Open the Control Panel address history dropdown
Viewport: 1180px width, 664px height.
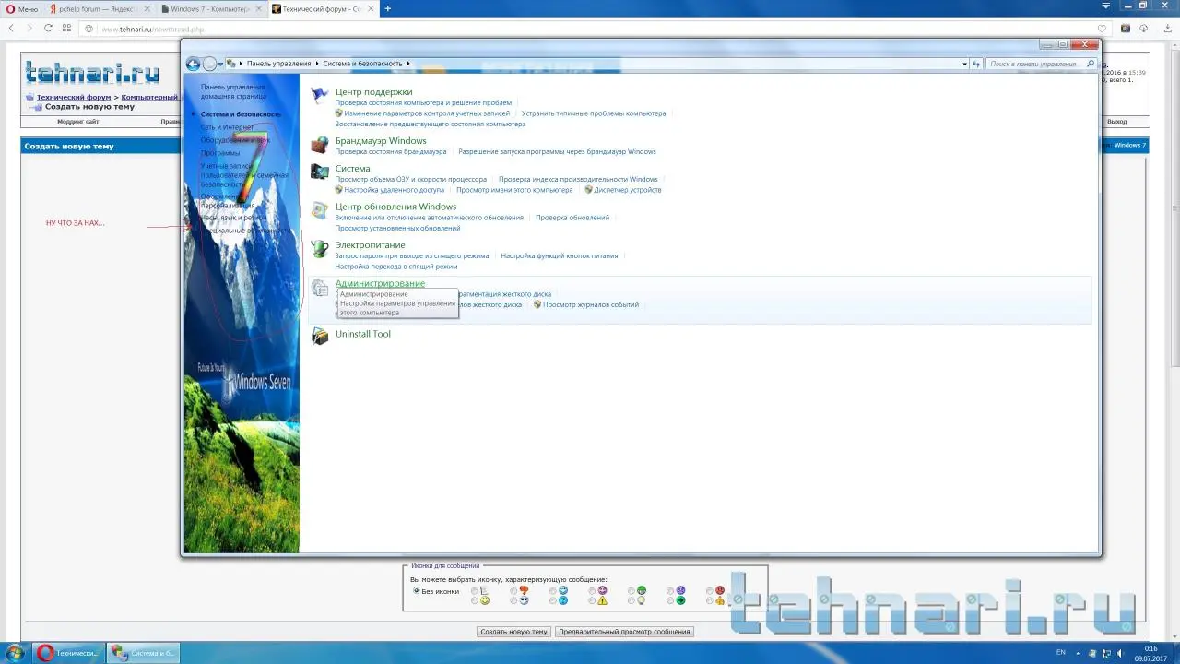pos(966,64)
